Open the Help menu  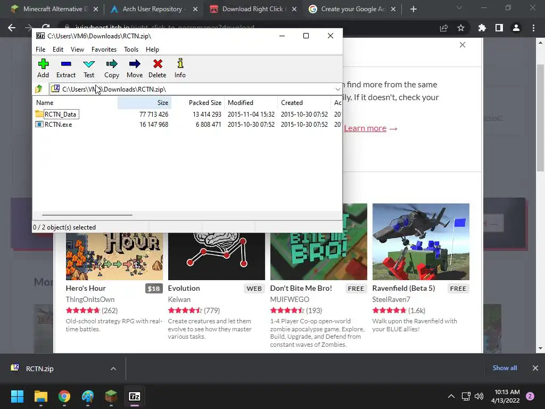[152, 50]
